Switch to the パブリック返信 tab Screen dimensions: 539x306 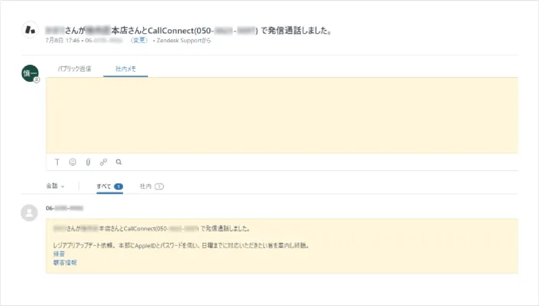click(75, 69)
